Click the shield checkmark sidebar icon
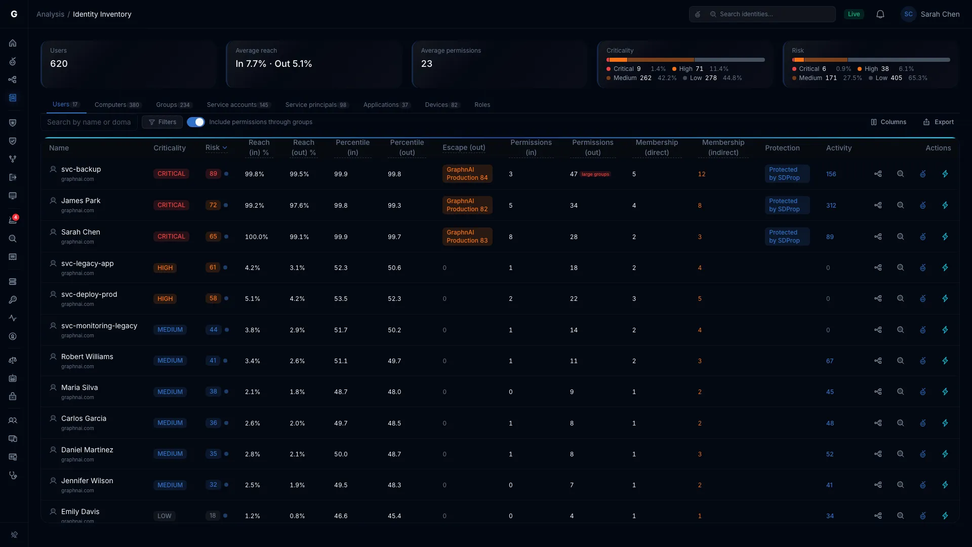 [13, 141]
